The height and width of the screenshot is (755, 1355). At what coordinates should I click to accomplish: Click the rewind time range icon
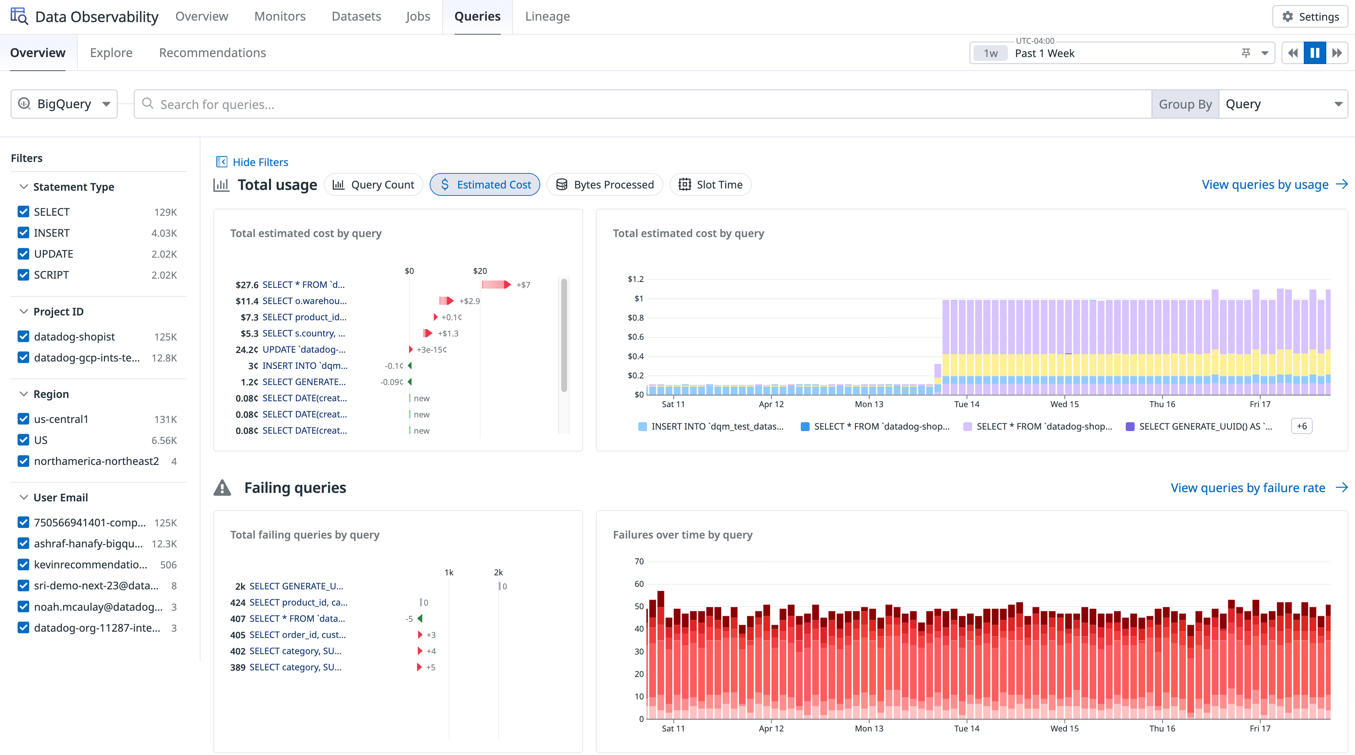coord(1293,53)
